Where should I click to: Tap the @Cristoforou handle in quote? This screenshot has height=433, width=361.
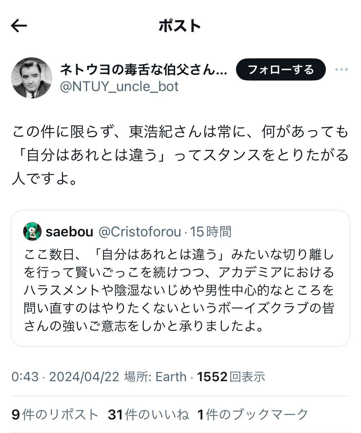pos(140,232)
